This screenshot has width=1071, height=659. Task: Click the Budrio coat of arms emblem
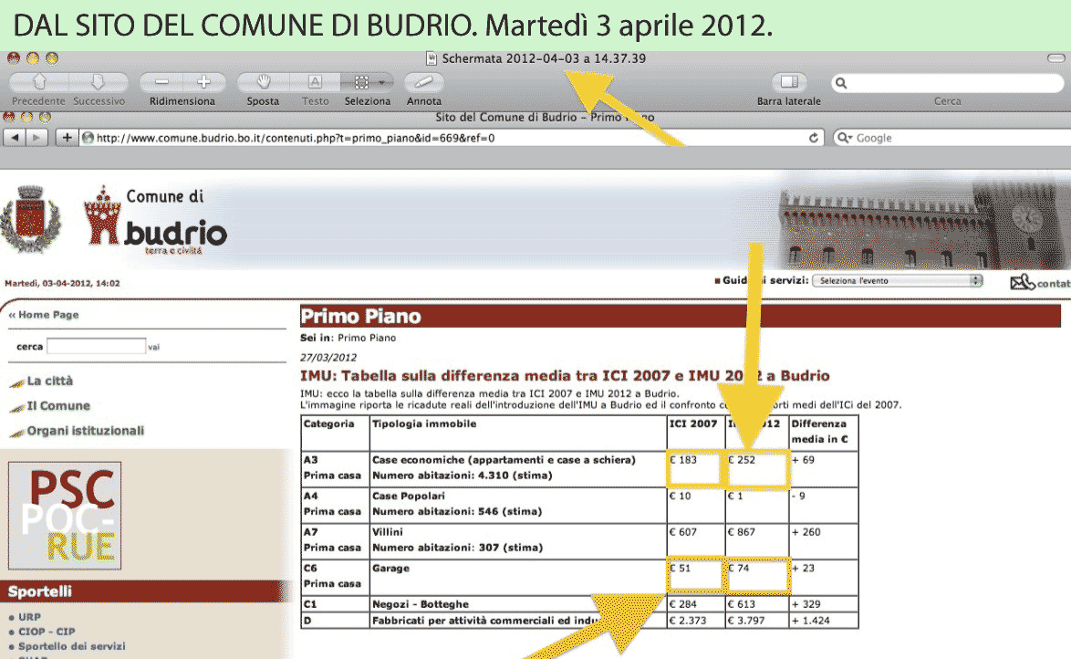pyautogui.click(x=30, y=219)
